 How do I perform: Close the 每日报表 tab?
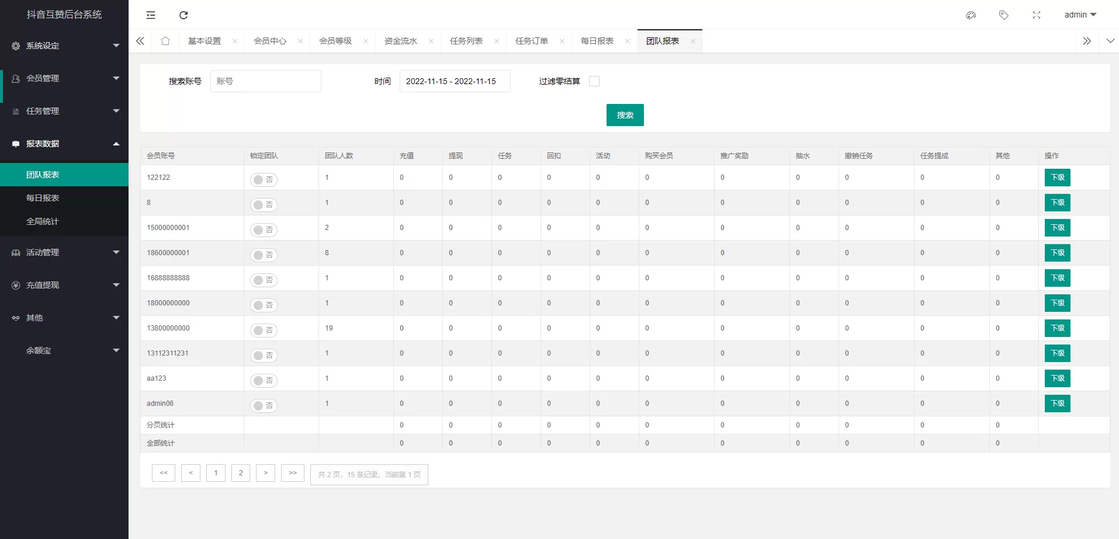(627, 41)
